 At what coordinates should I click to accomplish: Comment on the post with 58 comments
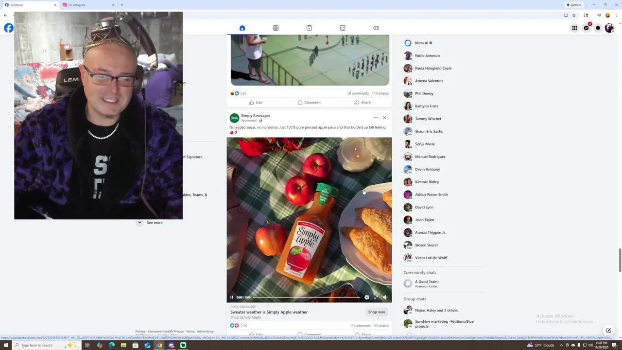pos(309,103)
